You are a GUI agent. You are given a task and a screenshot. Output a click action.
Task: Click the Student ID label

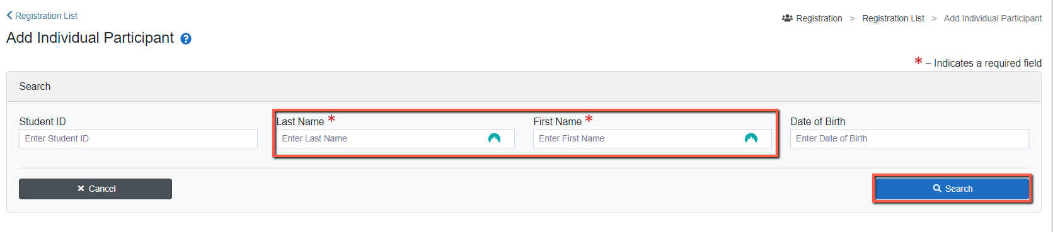(42, 121)
